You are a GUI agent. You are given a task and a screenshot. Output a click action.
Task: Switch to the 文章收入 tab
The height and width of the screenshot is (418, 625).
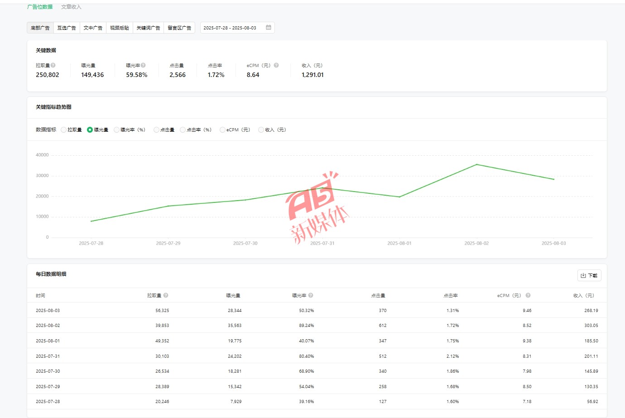(71, 7)
